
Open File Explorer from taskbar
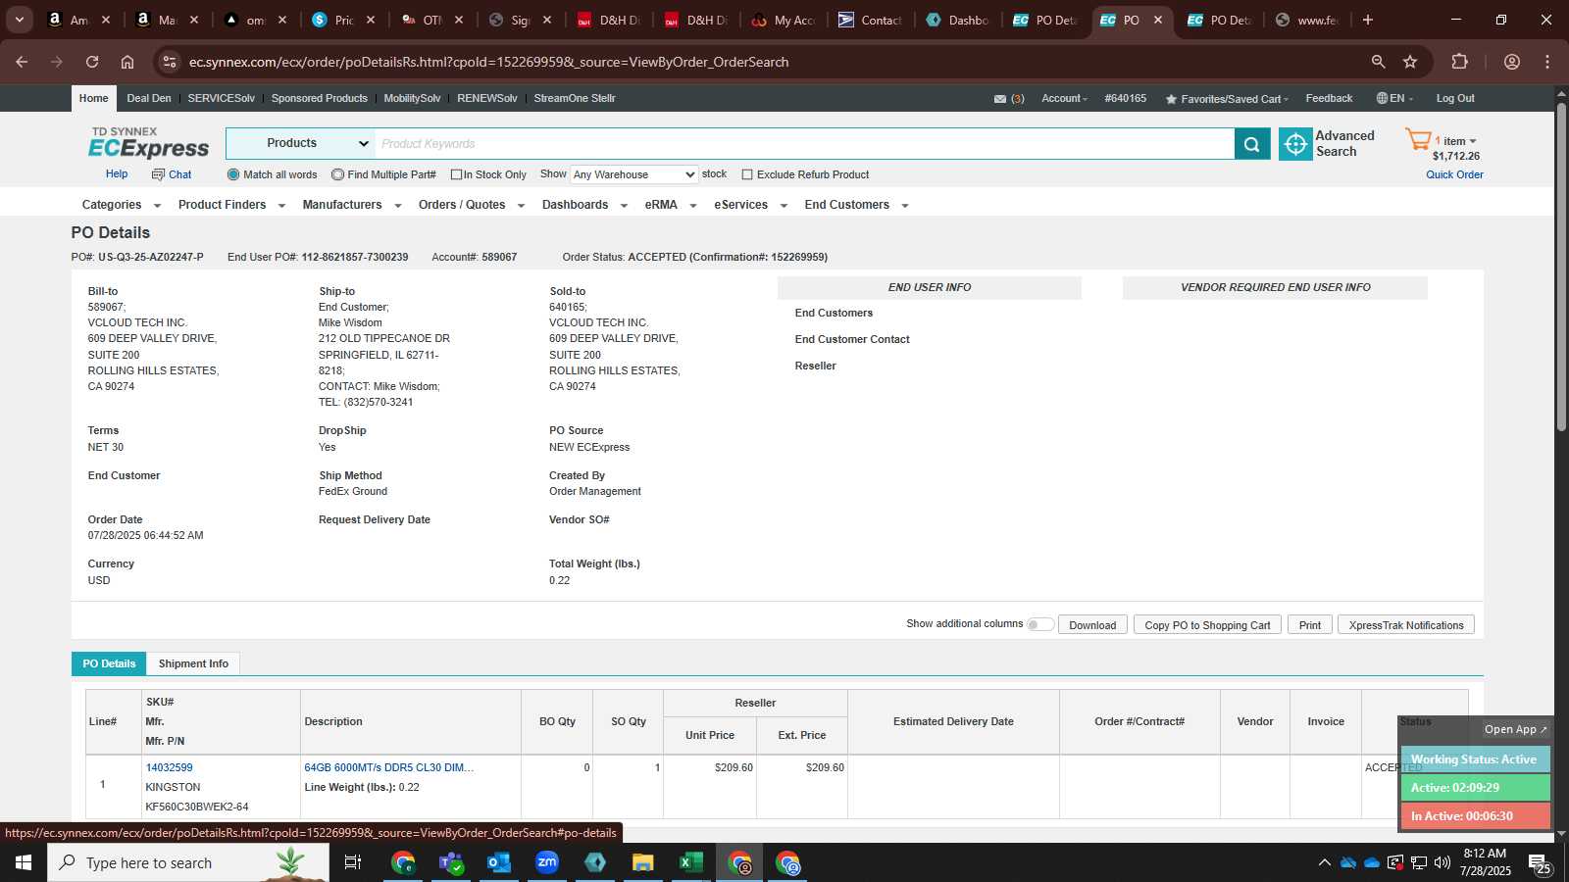tap(642, 862)
